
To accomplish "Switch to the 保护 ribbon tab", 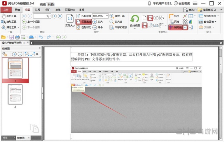I will 48,10.
